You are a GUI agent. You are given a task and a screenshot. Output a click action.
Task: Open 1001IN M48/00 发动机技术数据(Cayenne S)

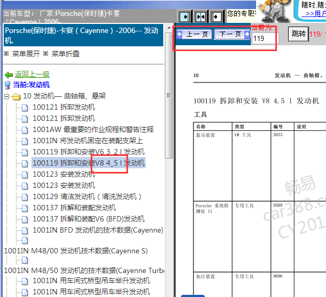76,251
